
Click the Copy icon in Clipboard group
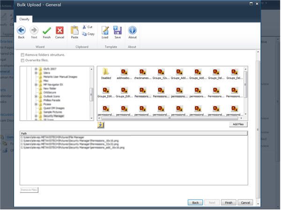(84, 34)
